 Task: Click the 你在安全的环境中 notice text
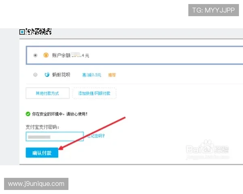(x=60, y=114)
